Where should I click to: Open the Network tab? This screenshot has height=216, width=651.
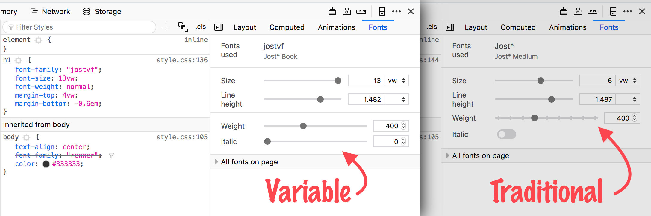point(50,12)
